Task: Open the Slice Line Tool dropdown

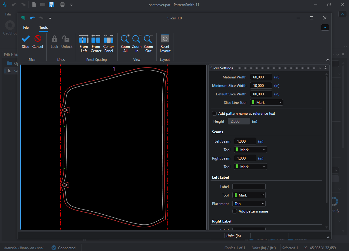Action: [267, 103]
